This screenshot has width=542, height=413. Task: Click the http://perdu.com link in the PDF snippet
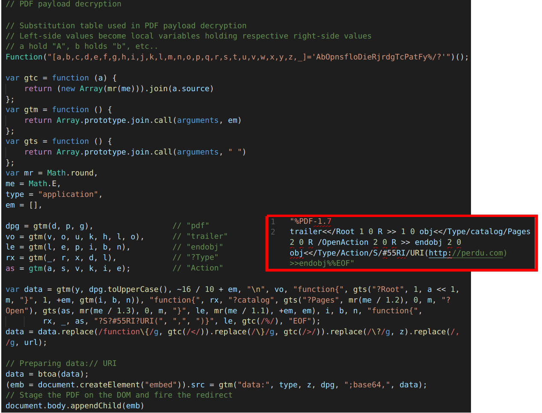pos(466,253)
